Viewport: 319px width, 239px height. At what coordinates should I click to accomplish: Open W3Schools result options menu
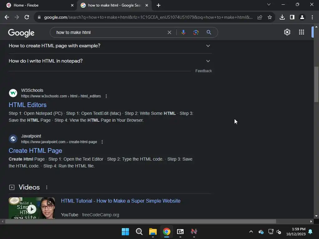tap(106, 96)
